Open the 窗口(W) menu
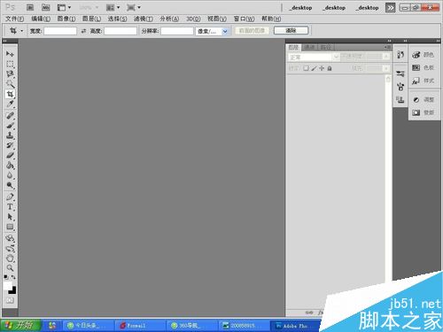 244,19
